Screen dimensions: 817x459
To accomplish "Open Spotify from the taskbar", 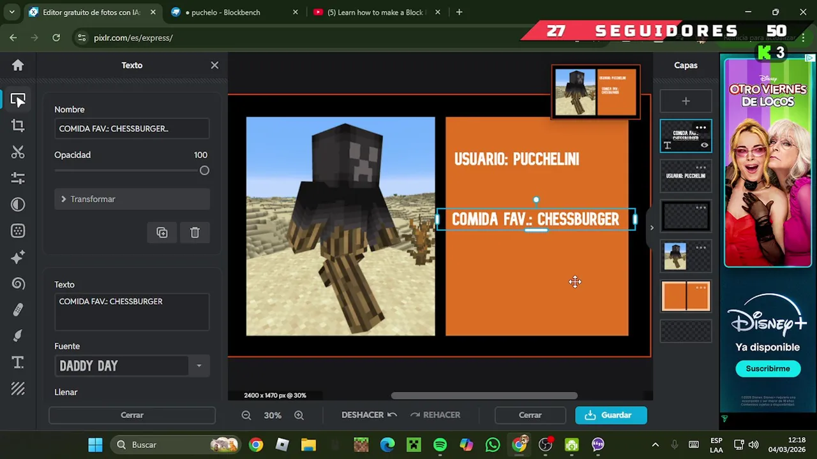I will (x=440, y=445).
